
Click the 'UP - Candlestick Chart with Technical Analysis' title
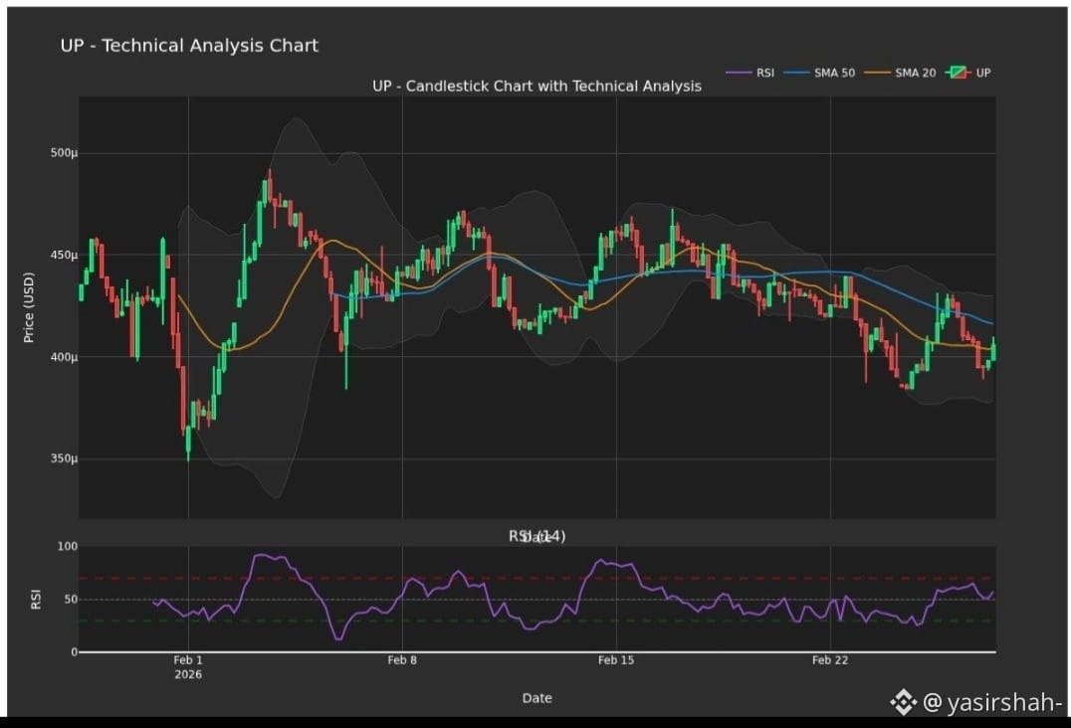pos(536,87)
